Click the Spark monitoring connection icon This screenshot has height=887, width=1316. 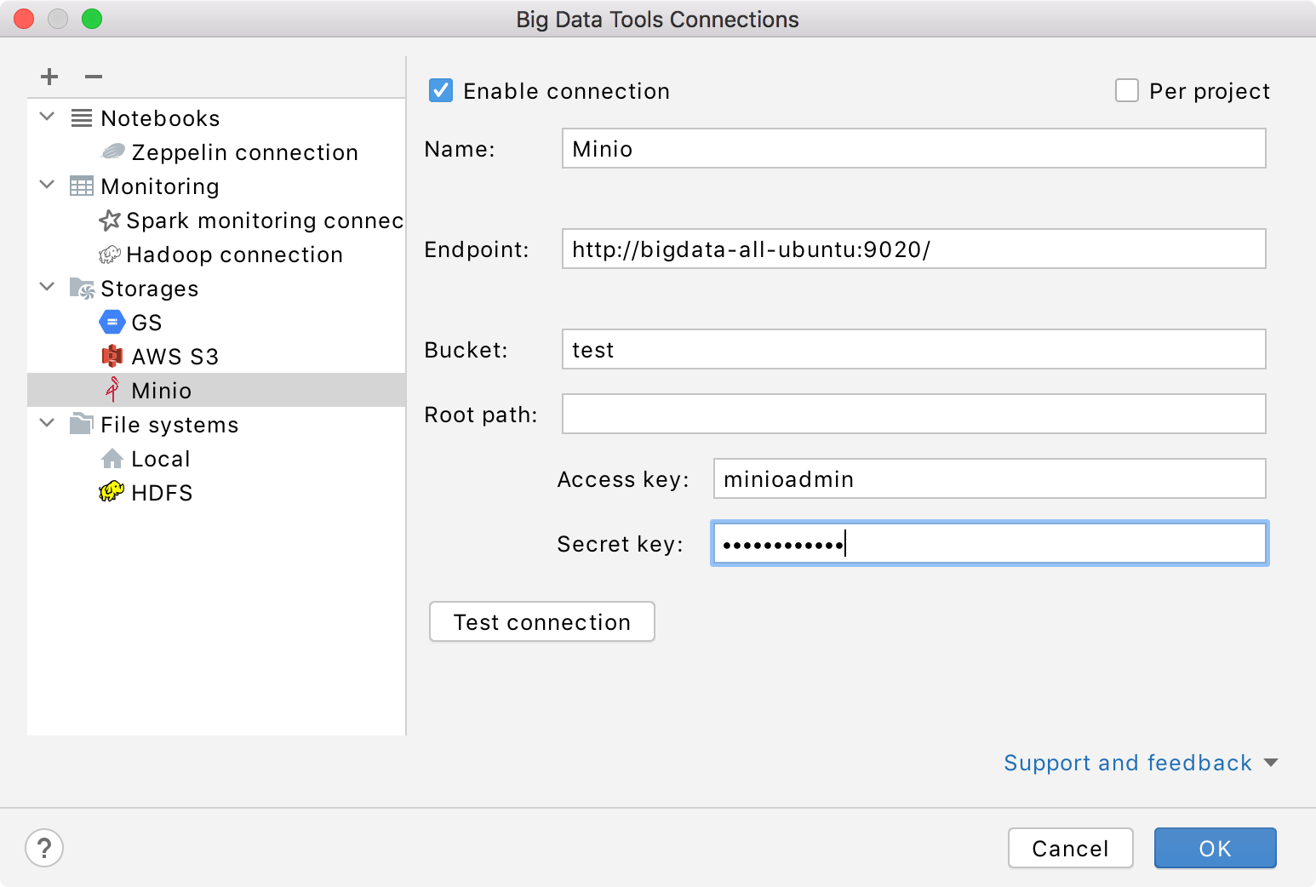click(110, 220)
